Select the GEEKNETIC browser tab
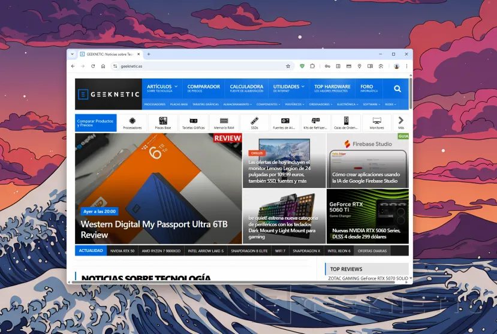The width and height of the screenshot is (497, 334). coord(110,54)
